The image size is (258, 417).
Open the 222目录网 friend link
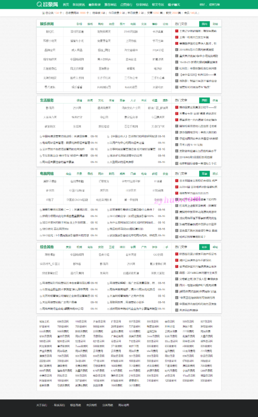pyautogui.click(x=45, y=361)
